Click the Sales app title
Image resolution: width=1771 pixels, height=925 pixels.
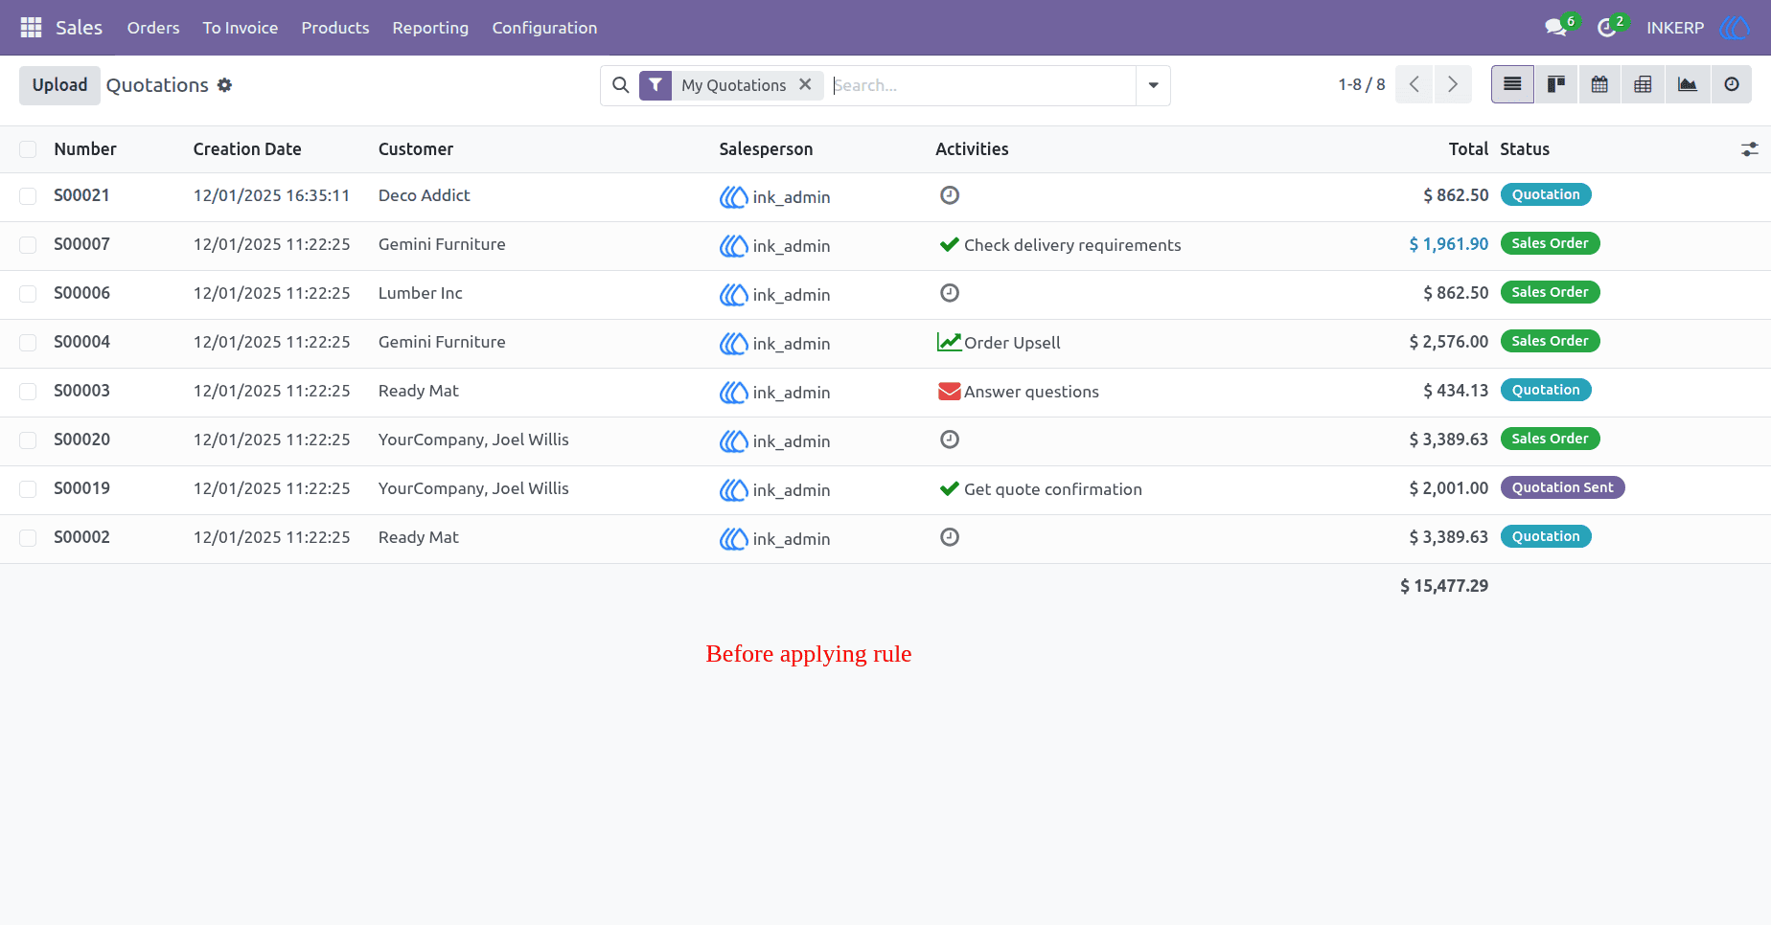[x=79, y=28]
